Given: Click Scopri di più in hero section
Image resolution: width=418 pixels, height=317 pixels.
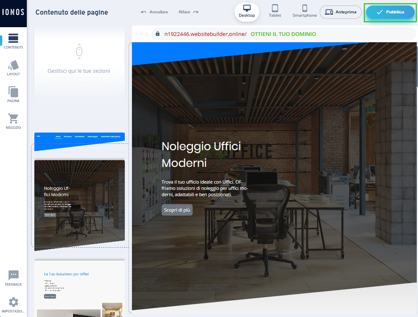Looking at the screenshot, I should coord(177,210).
